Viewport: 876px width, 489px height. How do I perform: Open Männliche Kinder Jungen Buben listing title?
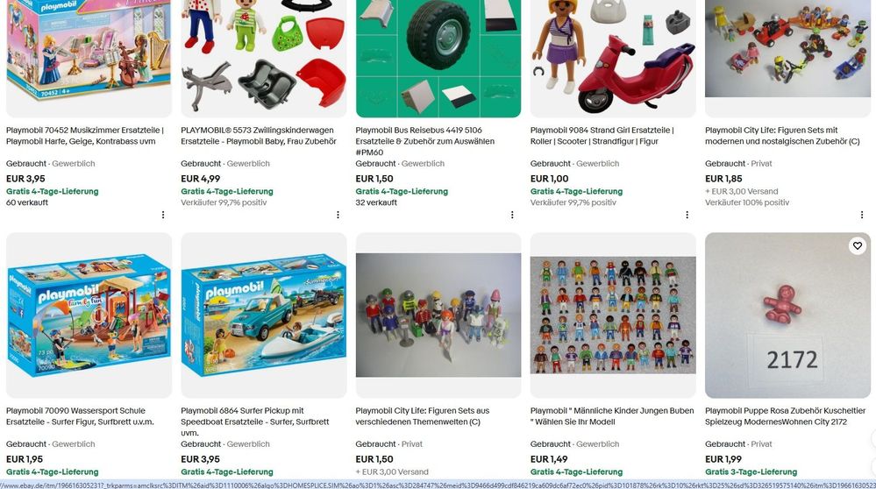[612, 416]
